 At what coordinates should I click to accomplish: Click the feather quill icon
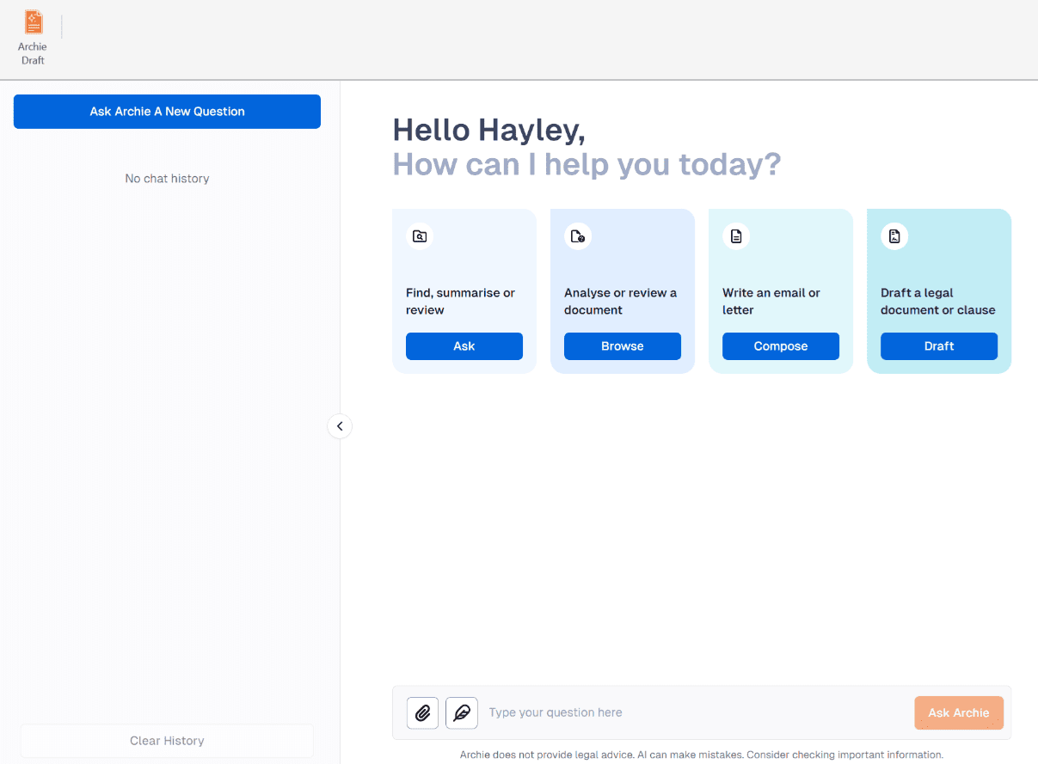coord(462,713)
